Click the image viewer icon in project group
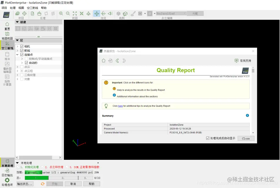280x188 pixels. pos(18,14)
